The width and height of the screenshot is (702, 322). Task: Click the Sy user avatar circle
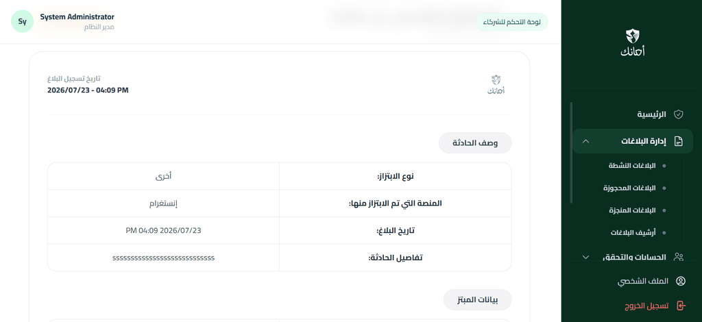(23, 21)
